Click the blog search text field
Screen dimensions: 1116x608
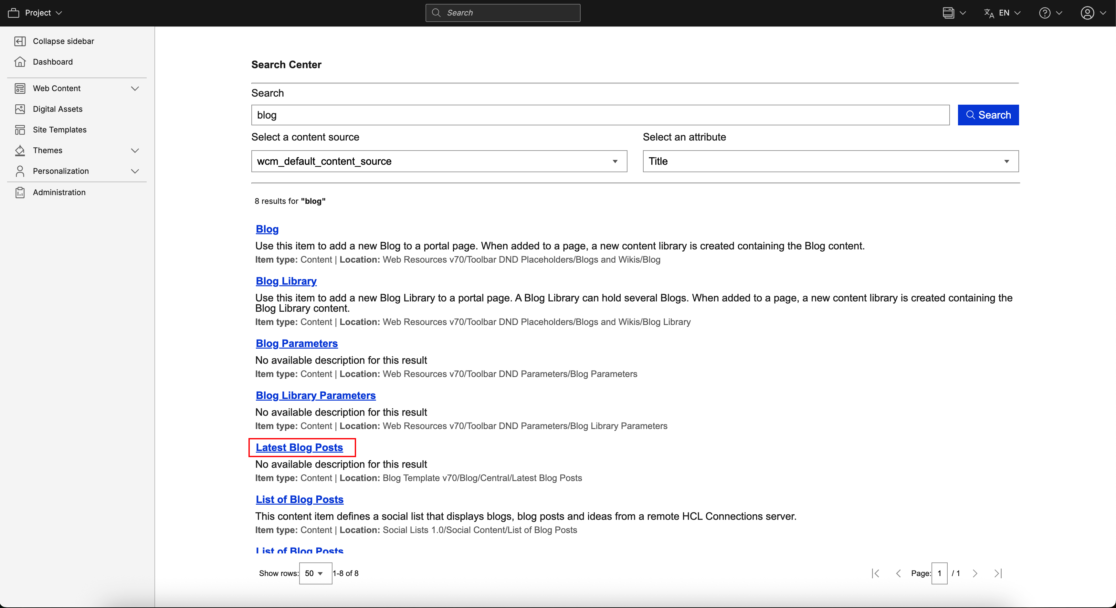(x=600, y=115)
